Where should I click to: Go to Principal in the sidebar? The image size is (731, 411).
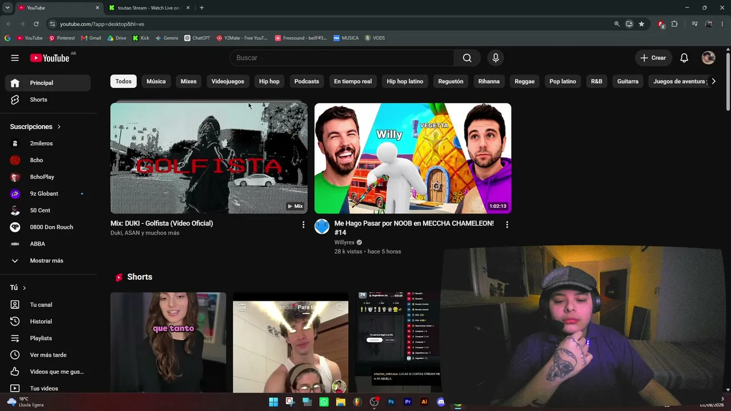click(48, 83)
